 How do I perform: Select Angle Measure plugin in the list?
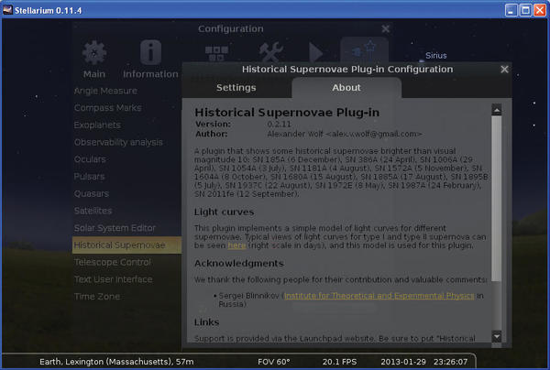tap(105, 91)
